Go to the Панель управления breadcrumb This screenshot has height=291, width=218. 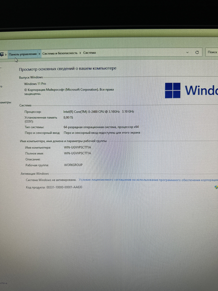pyautogui.click(x=23, y=54)
